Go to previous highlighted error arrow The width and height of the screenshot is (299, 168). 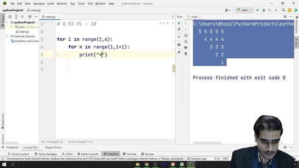[168, 23]
